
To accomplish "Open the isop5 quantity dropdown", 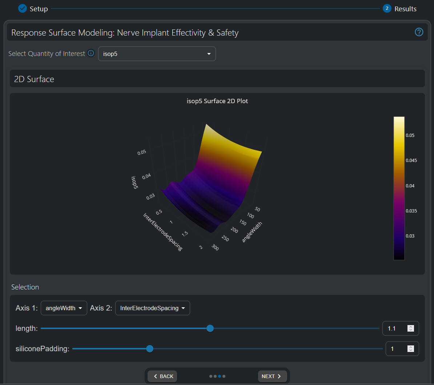I will point(157,54).
